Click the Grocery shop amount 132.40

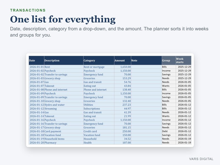[123, 101]
